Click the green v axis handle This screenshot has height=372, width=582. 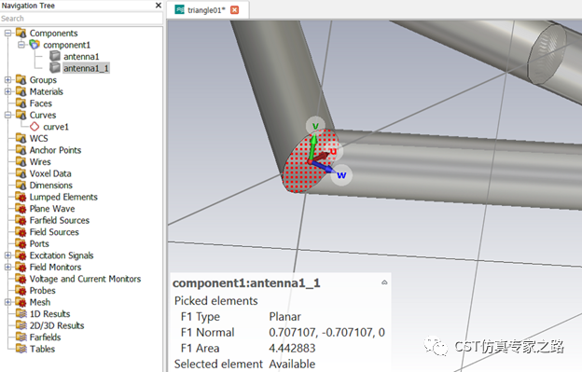315,126
